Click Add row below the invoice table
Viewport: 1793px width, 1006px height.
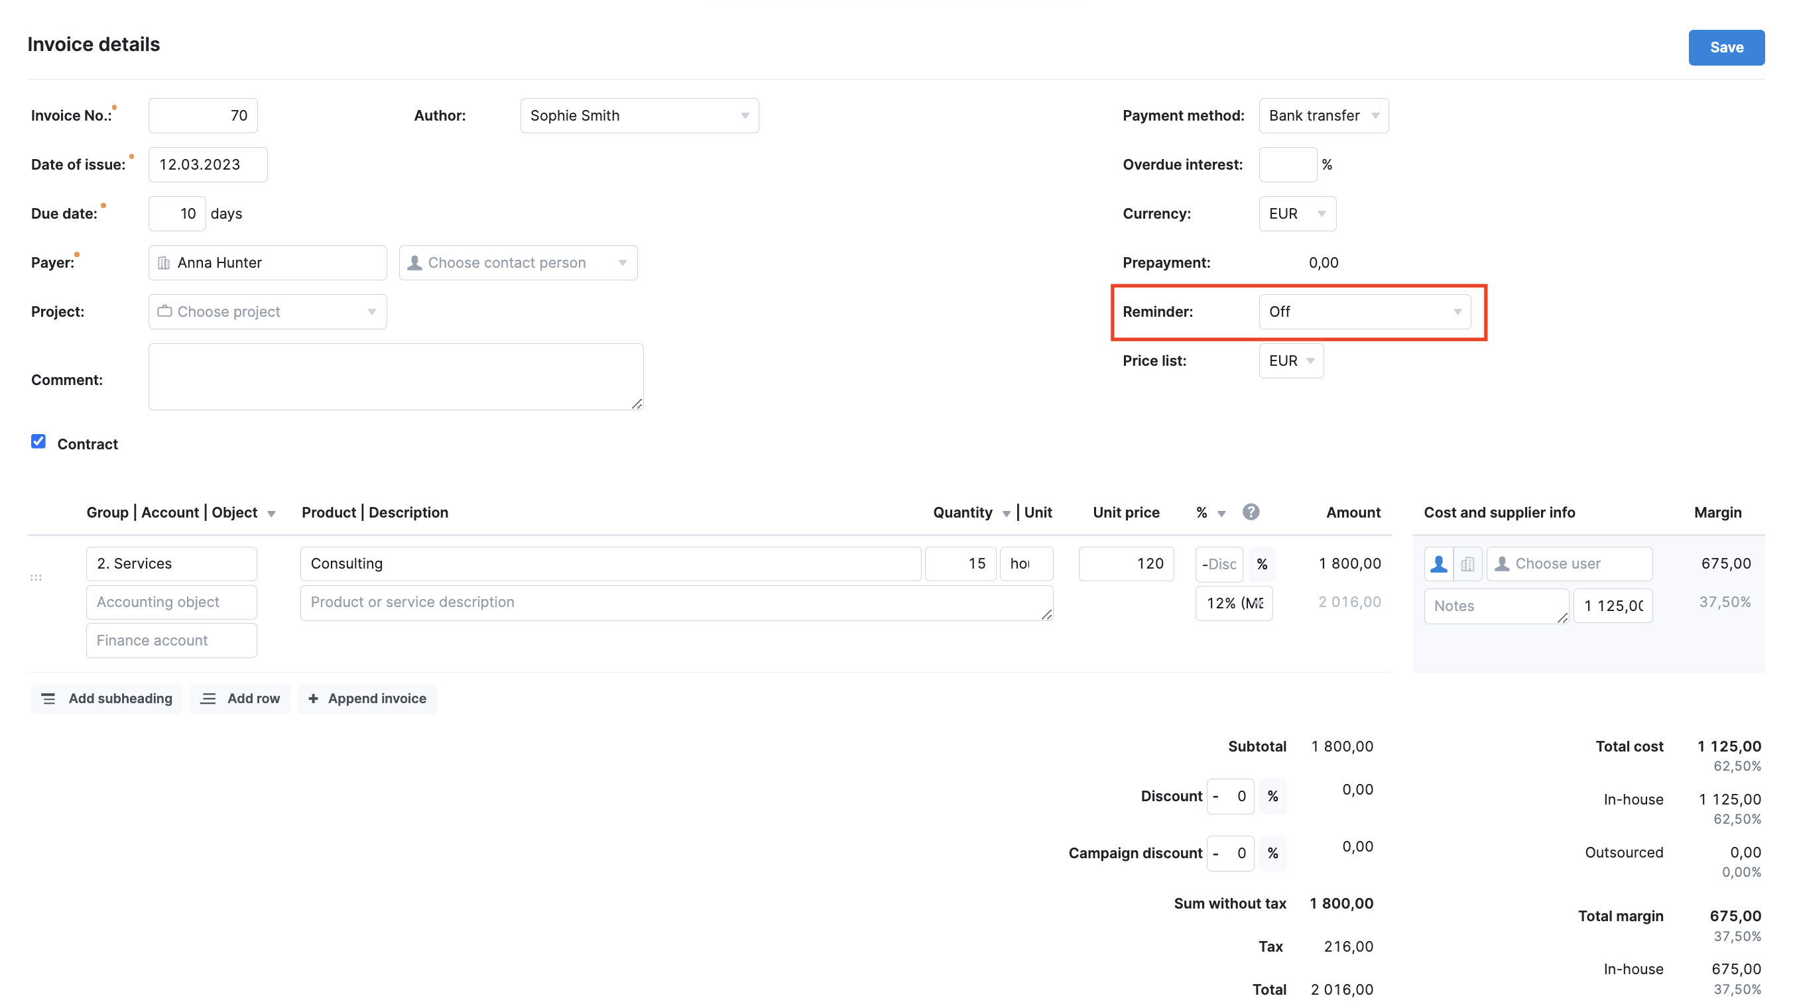pyautogui.click(x=239, y=699)
